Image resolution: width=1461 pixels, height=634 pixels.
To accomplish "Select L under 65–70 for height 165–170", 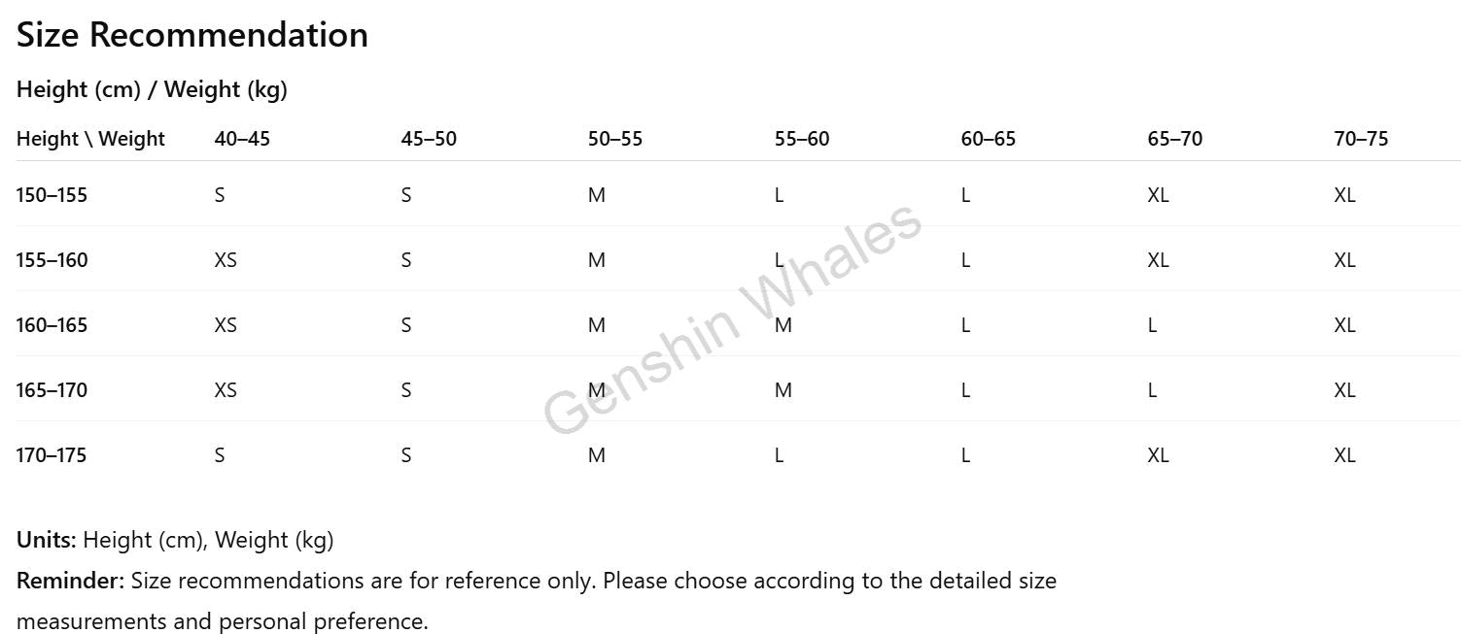I will (x=1152, y=390).
